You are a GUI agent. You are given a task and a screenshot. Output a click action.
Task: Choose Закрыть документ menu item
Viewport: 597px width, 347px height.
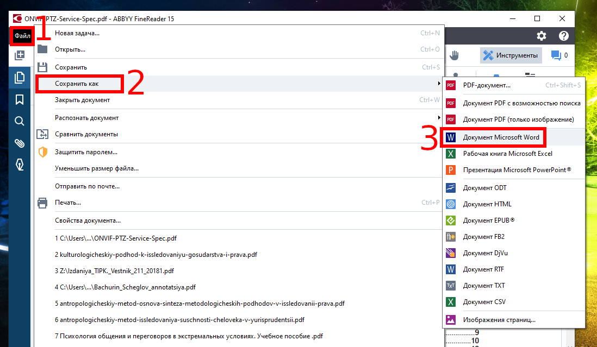(239, 100)
